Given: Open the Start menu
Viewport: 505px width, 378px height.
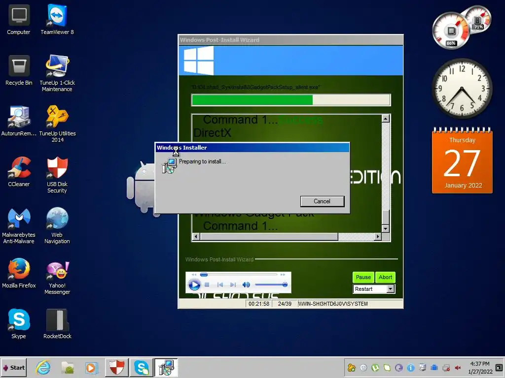Looking at the screenshot, I should [x=13, y=367].
